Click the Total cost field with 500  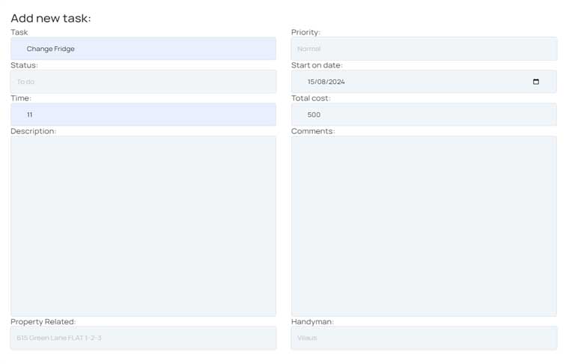424,115
